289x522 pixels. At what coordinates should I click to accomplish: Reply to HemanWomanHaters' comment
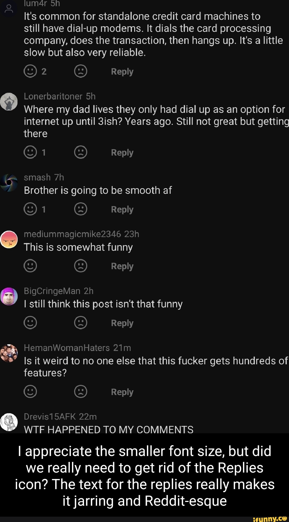click(122, 392)
